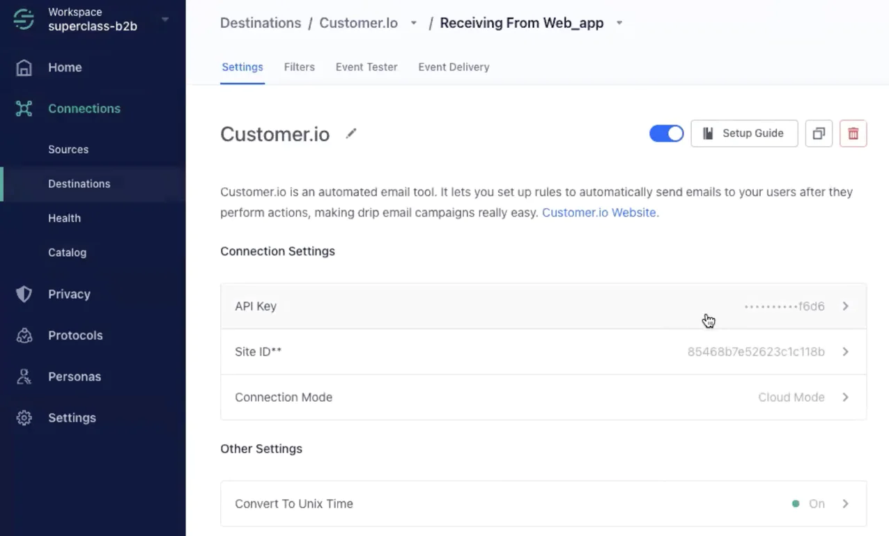
Task: Open the Personas section
Action: click(x=75, y=377)
